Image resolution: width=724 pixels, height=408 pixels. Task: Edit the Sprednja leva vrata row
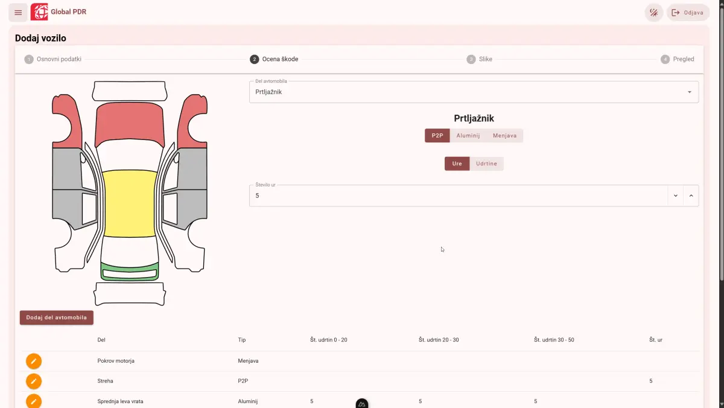tap(34, 401)
